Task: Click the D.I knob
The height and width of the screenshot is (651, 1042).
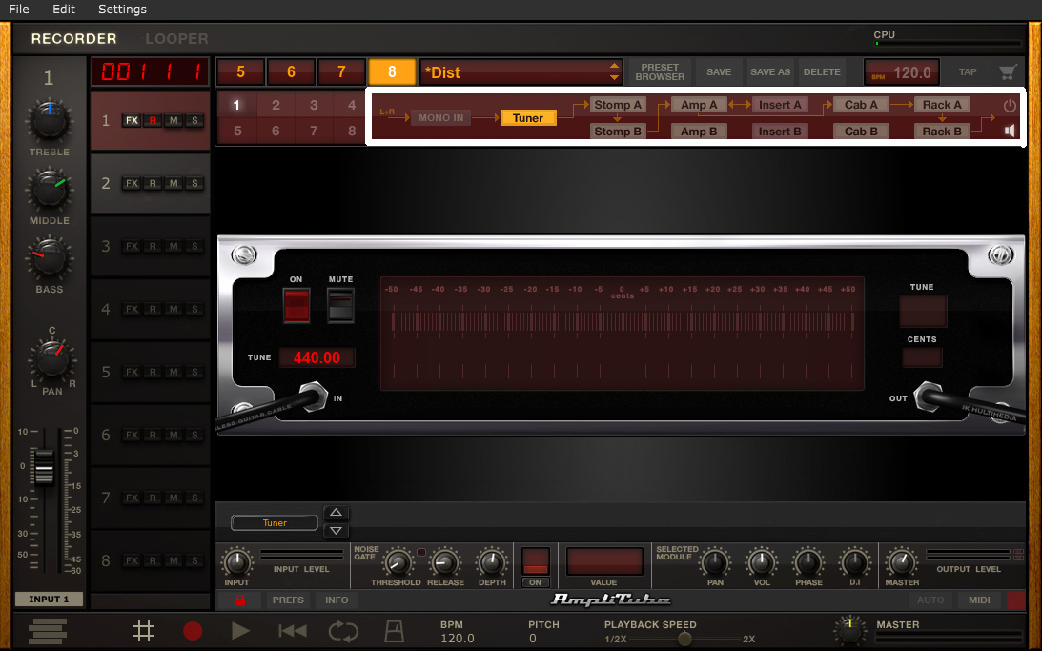Action: coord(854,562)
